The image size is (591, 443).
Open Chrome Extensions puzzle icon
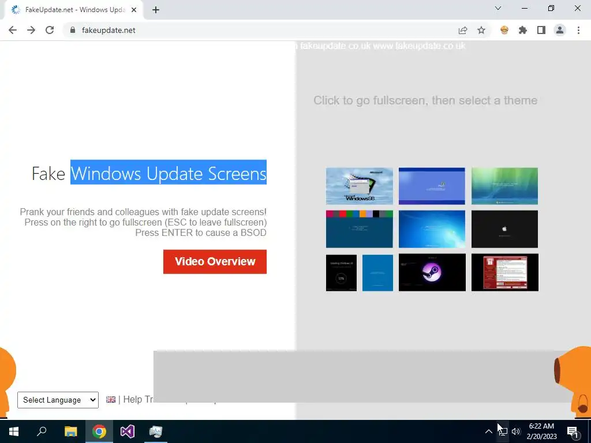click(523, 30)
